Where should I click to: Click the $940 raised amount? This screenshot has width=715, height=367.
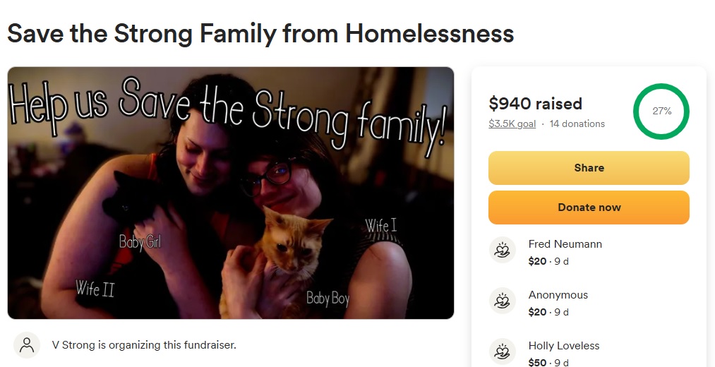pos(535,104)
